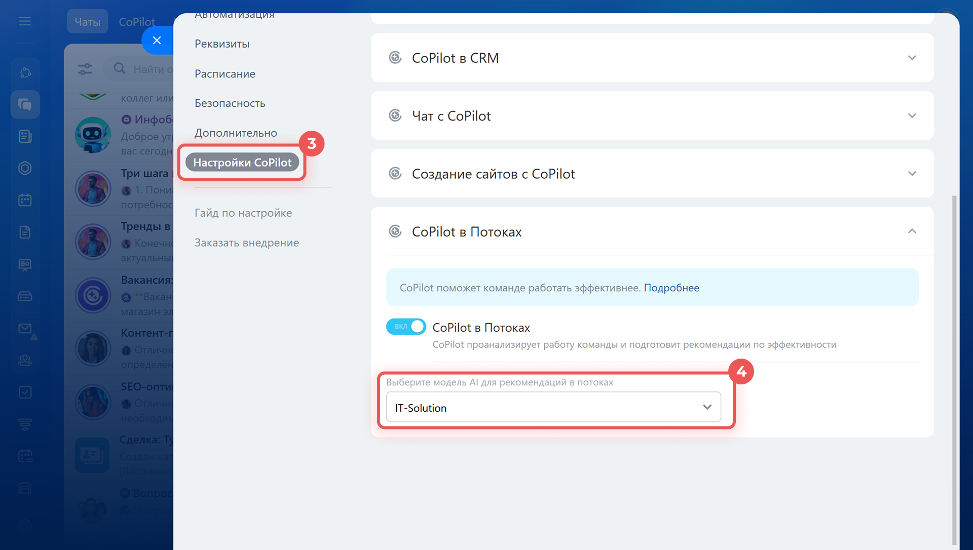
Task: Turn off the 'CoPilot в Потоках' switch
Action: (x=406, y=327)
